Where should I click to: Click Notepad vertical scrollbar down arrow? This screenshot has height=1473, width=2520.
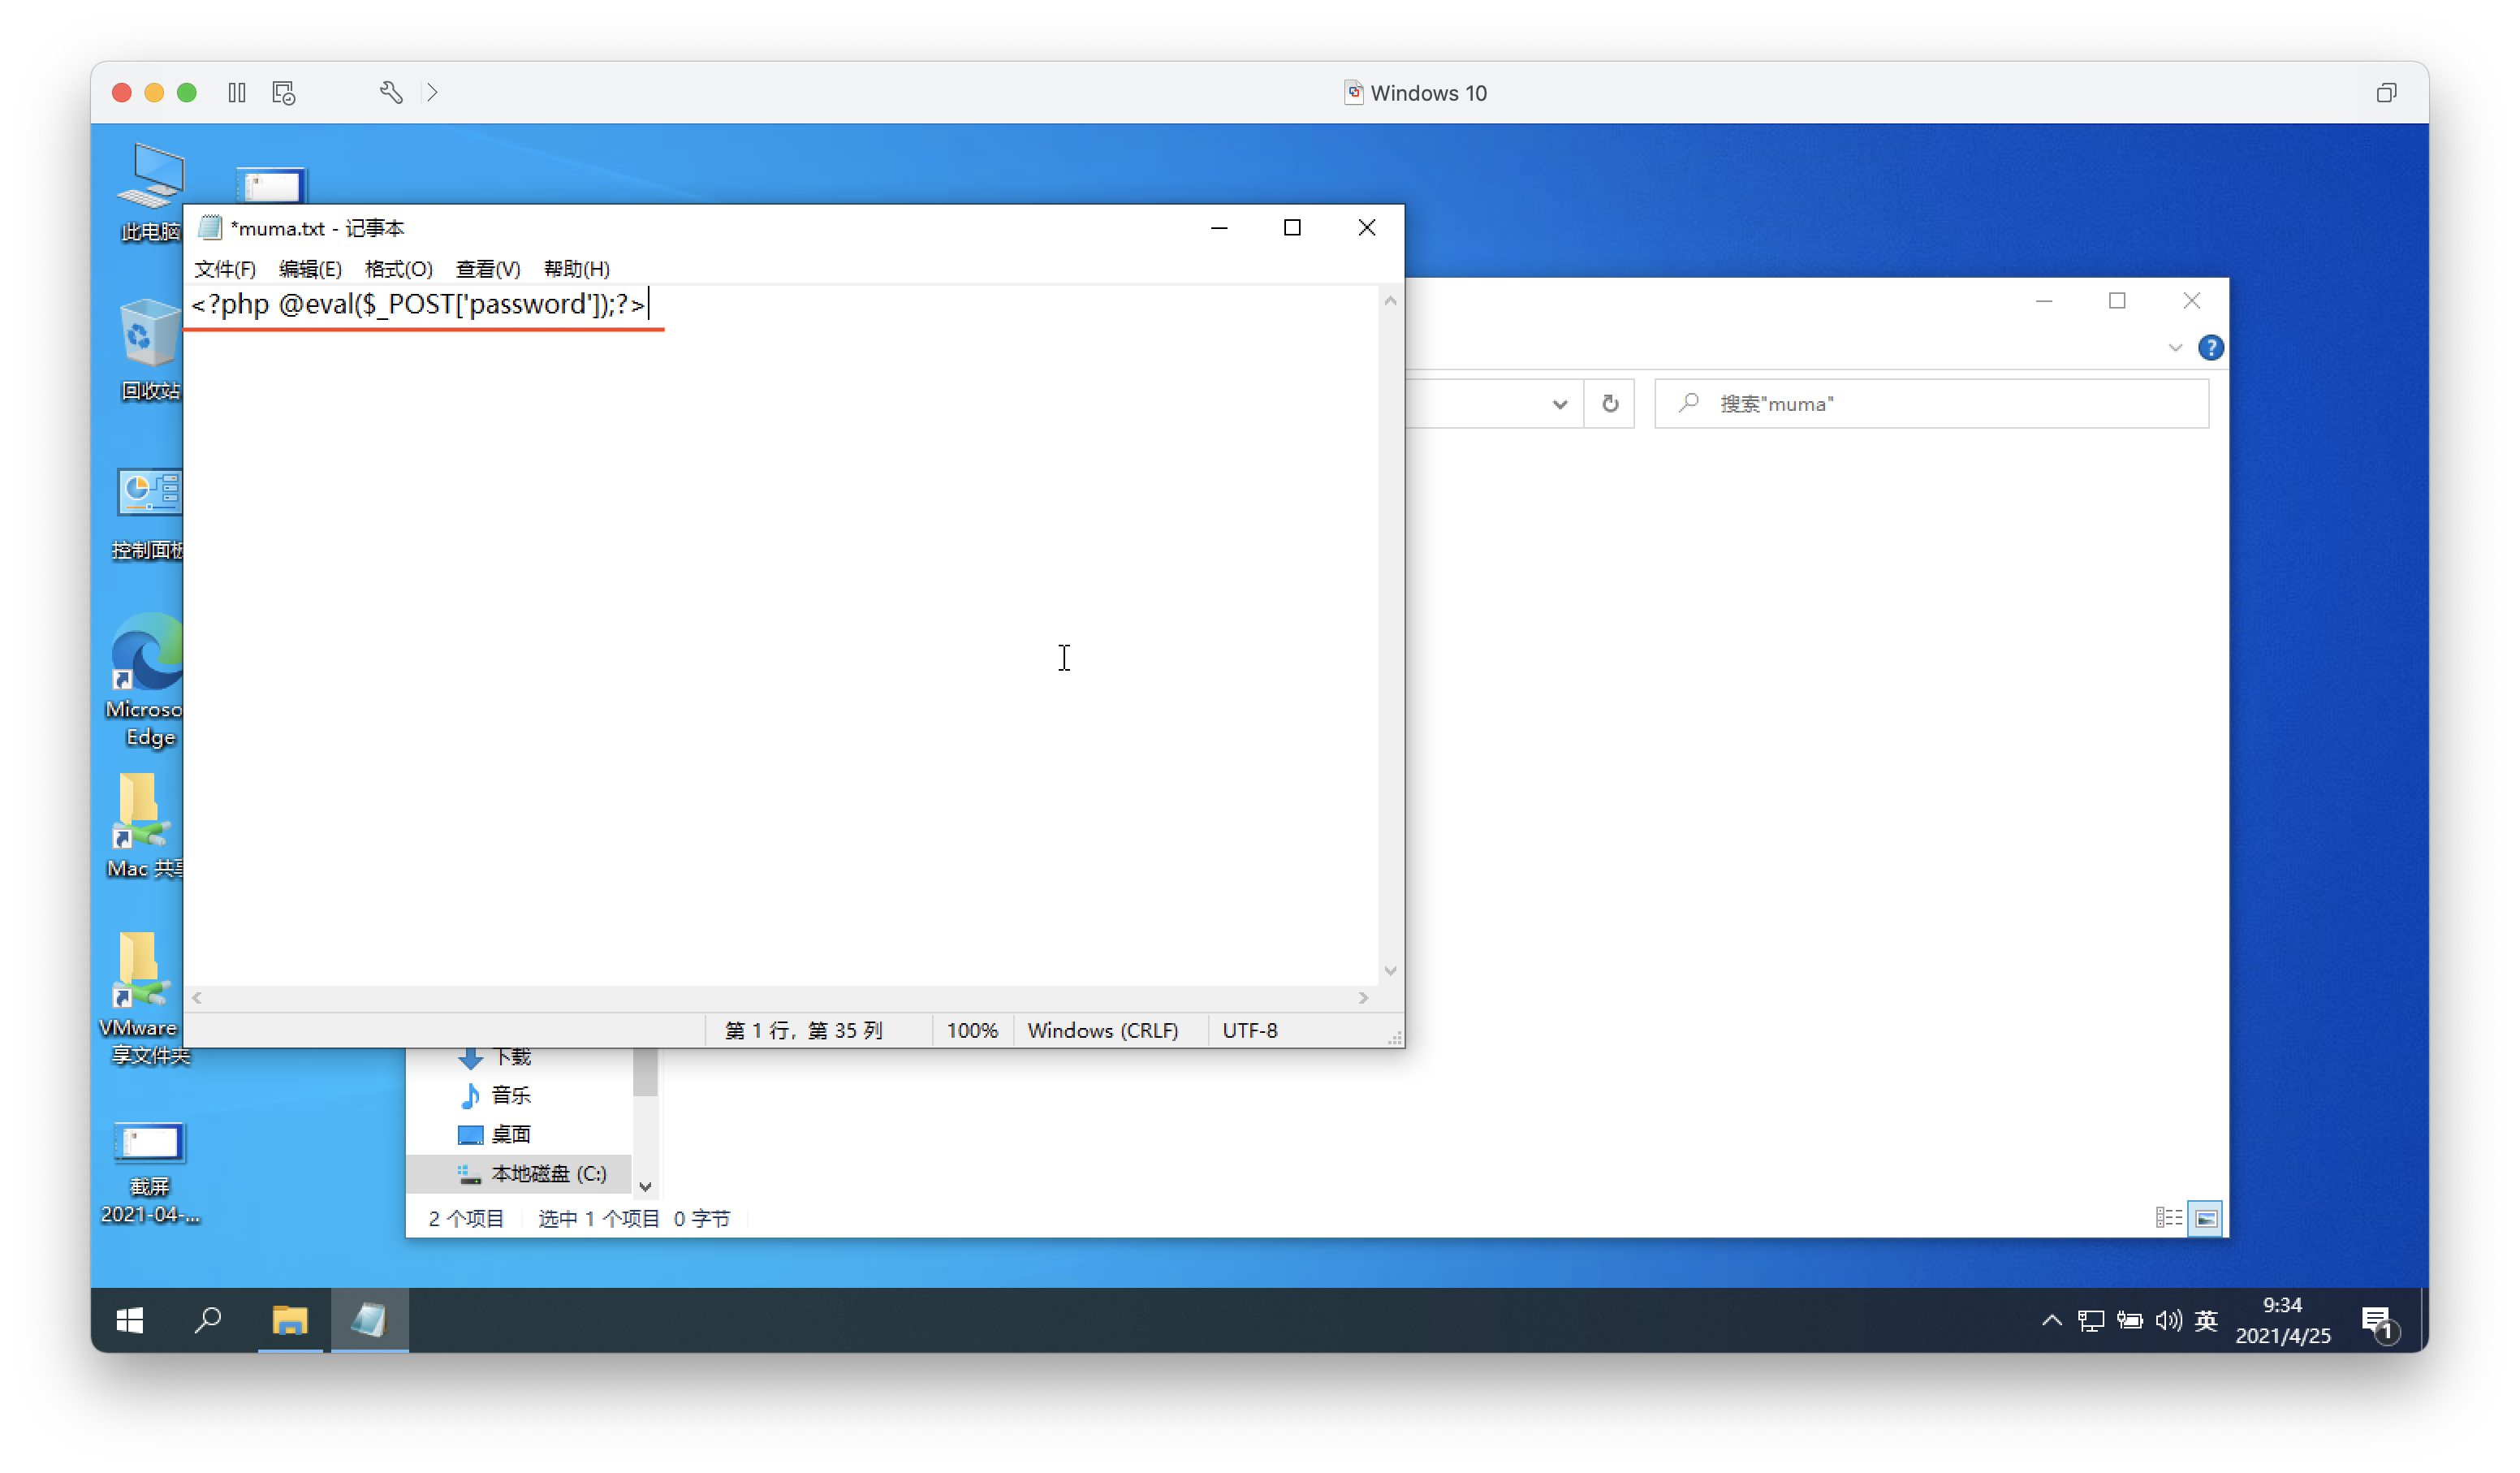(x=1390, y=971)
